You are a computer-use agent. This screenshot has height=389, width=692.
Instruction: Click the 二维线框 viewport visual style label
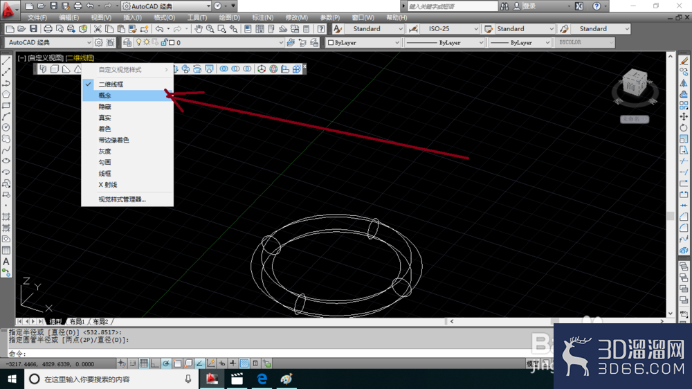pos(80,58)
